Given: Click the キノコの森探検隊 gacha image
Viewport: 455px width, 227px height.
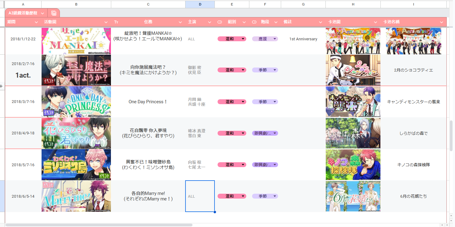Looking at the screenshot, I should coord(353,165).
